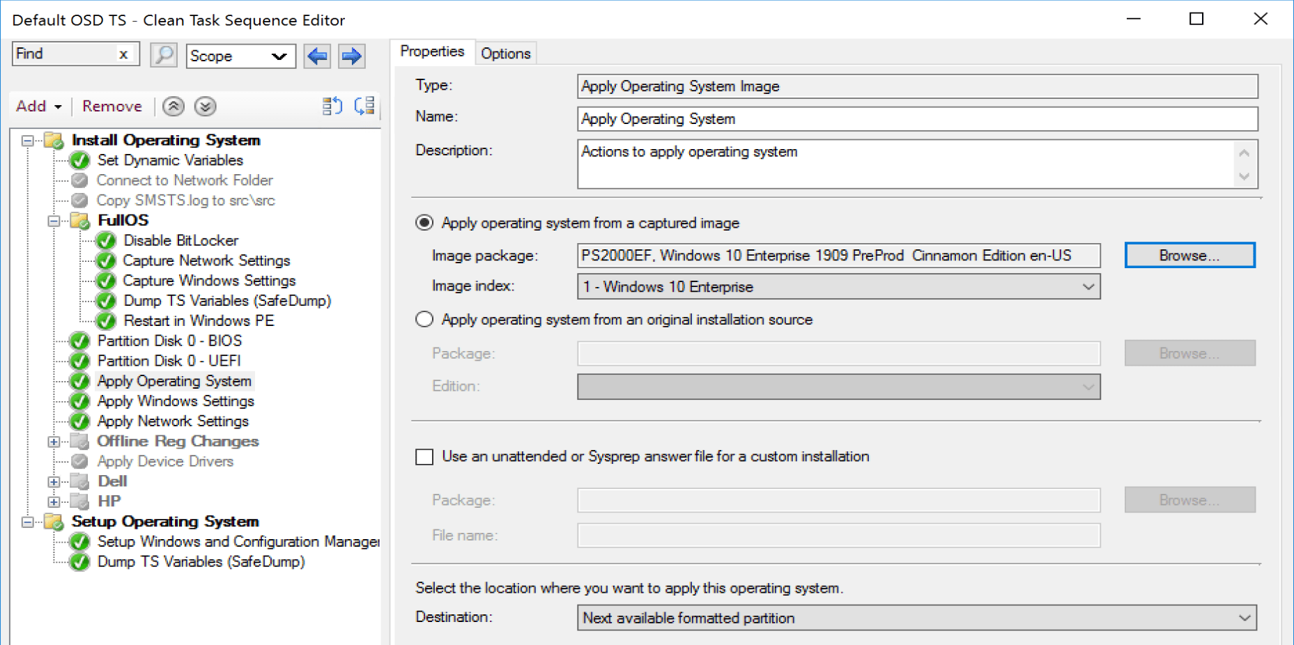Select apply from an original installation source
The height and width of the screenshot is (645, 1294).
pyautogui.click(x=424, y=319)
